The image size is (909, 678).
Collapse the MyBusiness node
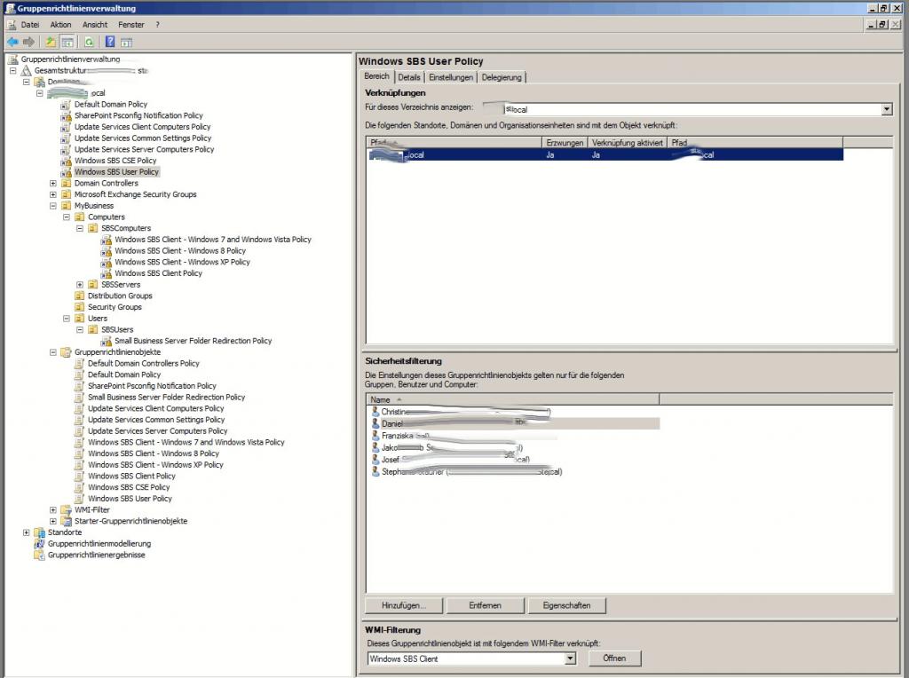coord(52,206)
